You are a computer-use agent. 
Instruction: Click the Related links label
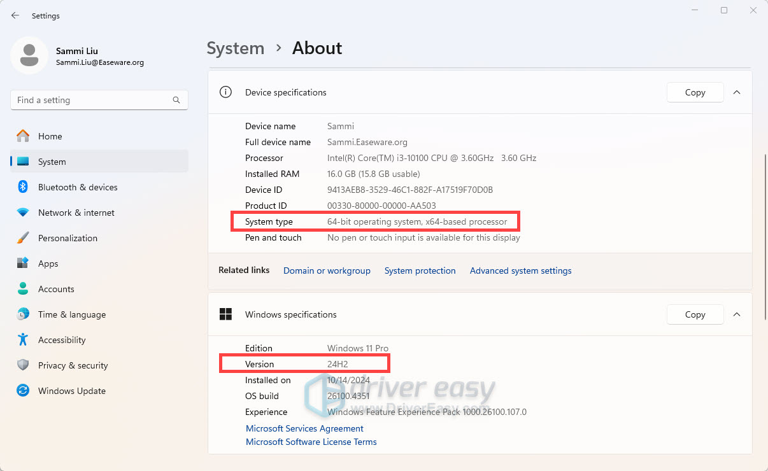tap(244, 270)
